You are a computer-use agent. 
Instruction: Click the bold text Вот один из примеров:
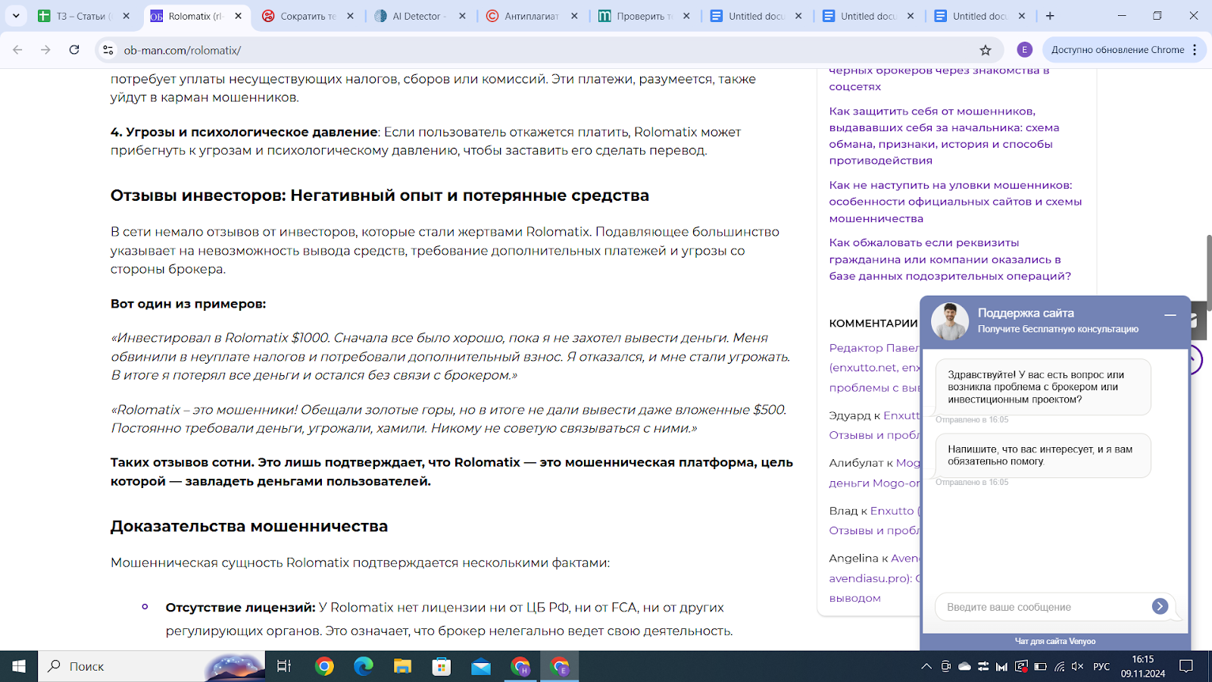(188, 304)
